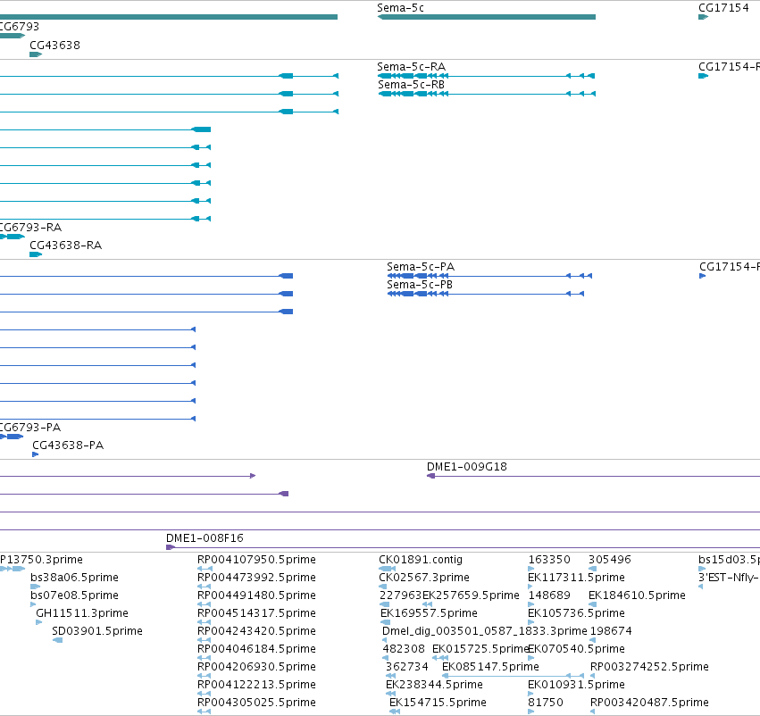The height and width of the screenshot is (716, 760).
Task: Select RP004473992.5prime EST label
Action: point(256,578)
